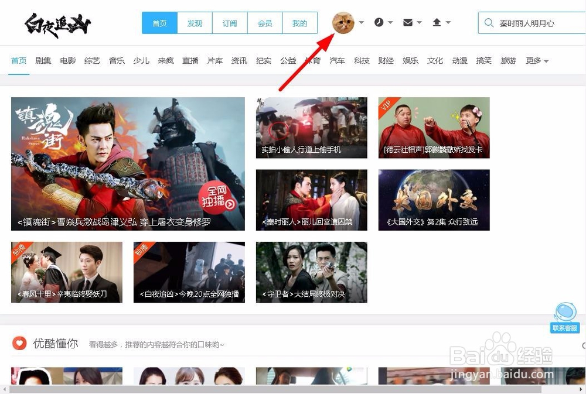
Task: Go to the 搞笑 category
Action: pos(484,60)
